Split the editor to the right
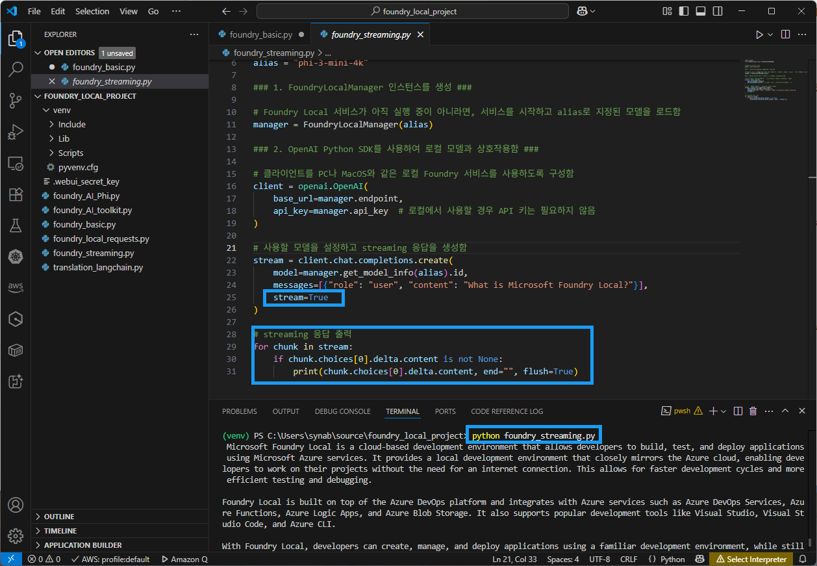Image resolution: width=817 pixels, height=566 pixels. [785, 34]
